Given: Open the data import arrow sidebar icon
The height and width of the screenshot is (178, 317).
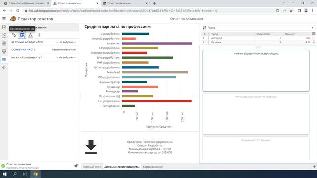Looking at the screenshot, I should (4, 35).
